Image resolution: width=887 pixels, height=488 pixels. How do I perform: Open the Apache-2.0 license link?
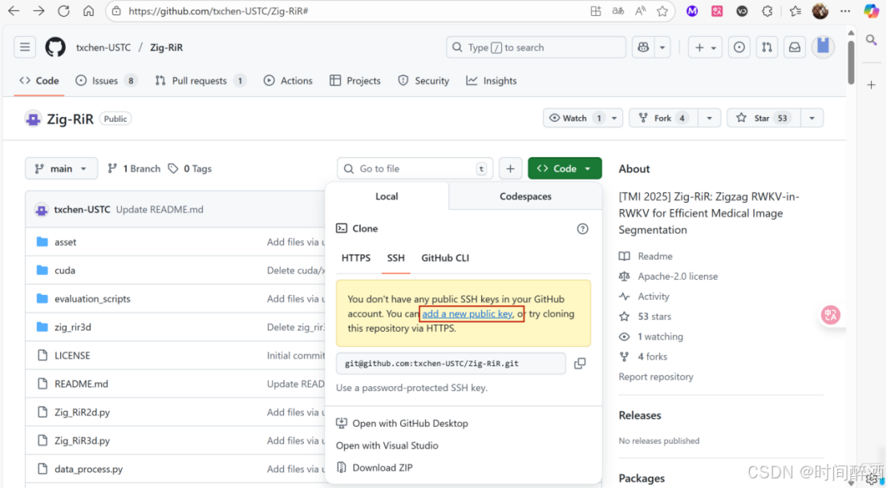678,276
